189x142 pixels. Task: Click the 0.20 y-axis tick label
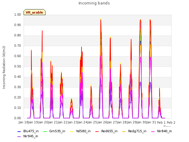click(x=18, y=98)
